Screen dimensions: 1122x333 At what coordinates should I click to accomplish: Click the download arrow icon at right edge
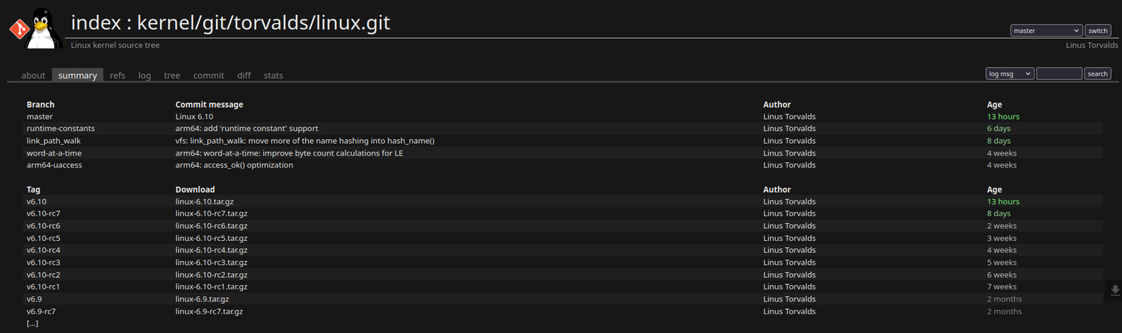(1115, 290)
